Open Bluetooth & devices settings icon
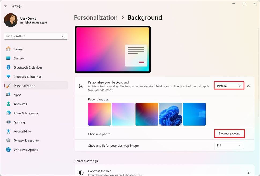Screen dimensions: 260x176 [x=9, y=67]
